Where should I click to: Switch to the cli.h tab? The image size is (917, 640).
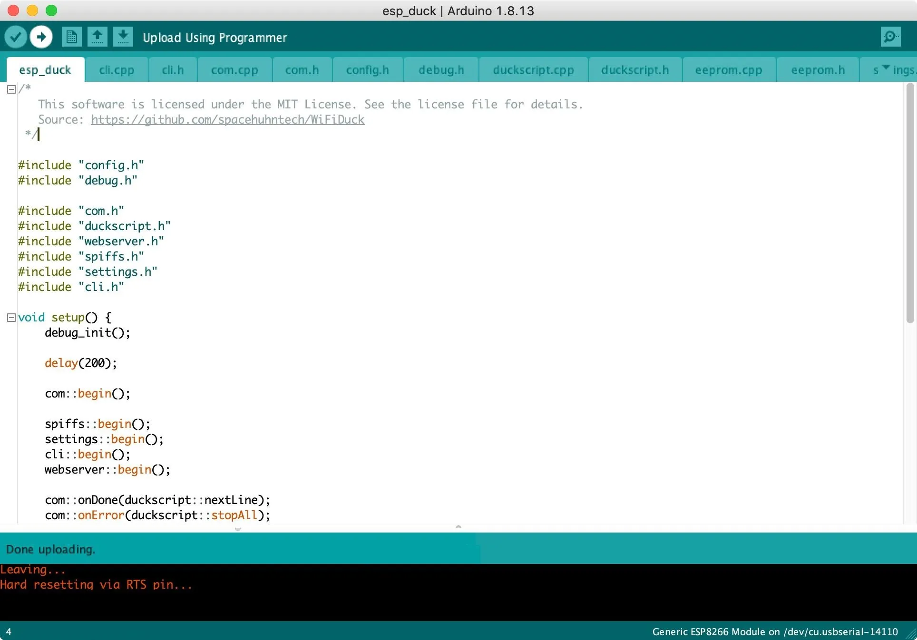click(x=173, y=70)
